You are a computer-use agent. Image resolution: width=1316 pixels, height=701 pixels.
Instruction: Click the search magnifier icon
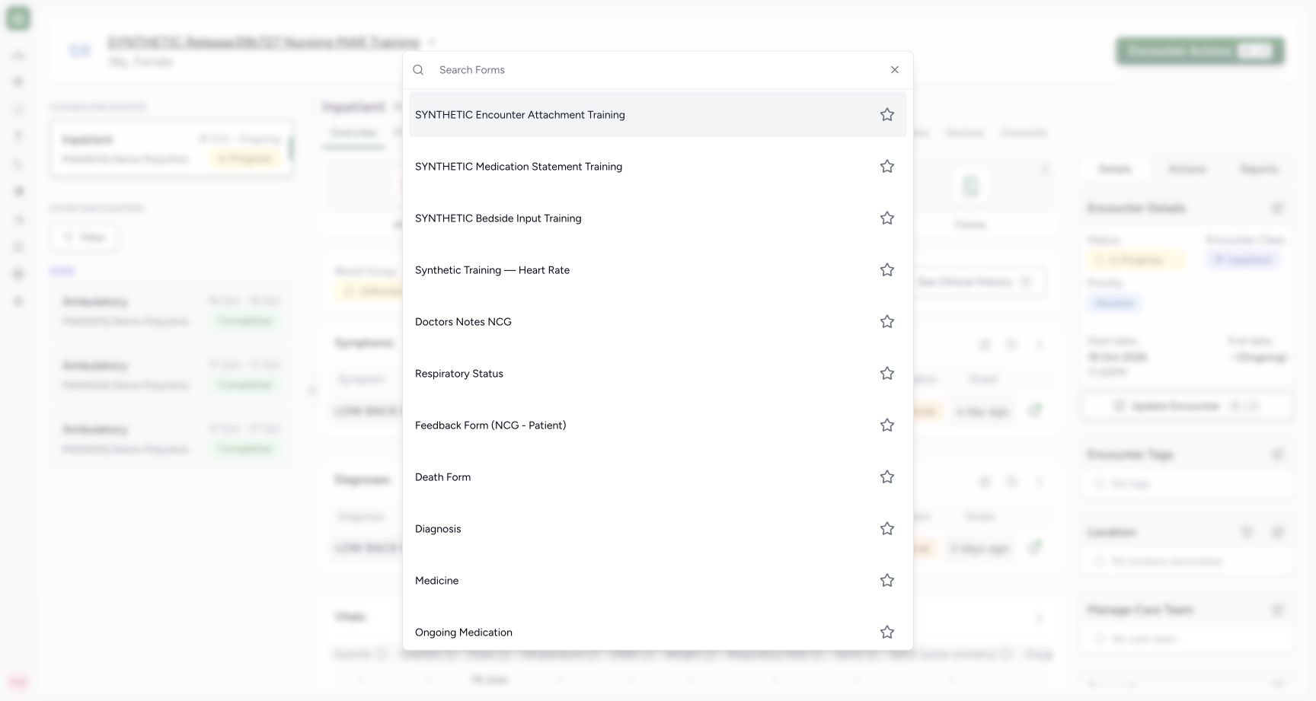pos(418,70)
